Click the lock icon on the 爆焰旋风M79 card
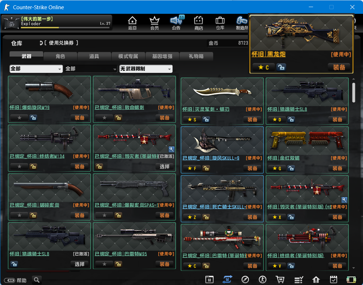Screen dimensions: 363x285 (x=33, y=118)
